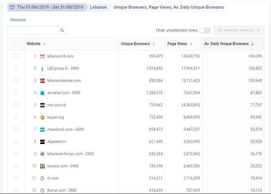Check the select-all header checkbox
The image size is (271, 194).
pos(16,44)
